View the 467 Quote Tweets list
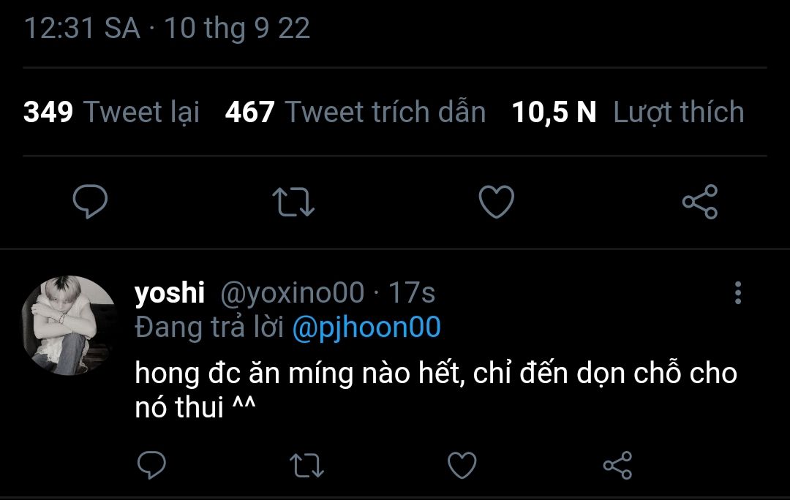This screenshot has width=790, height=500. click(x=355, y=113)
